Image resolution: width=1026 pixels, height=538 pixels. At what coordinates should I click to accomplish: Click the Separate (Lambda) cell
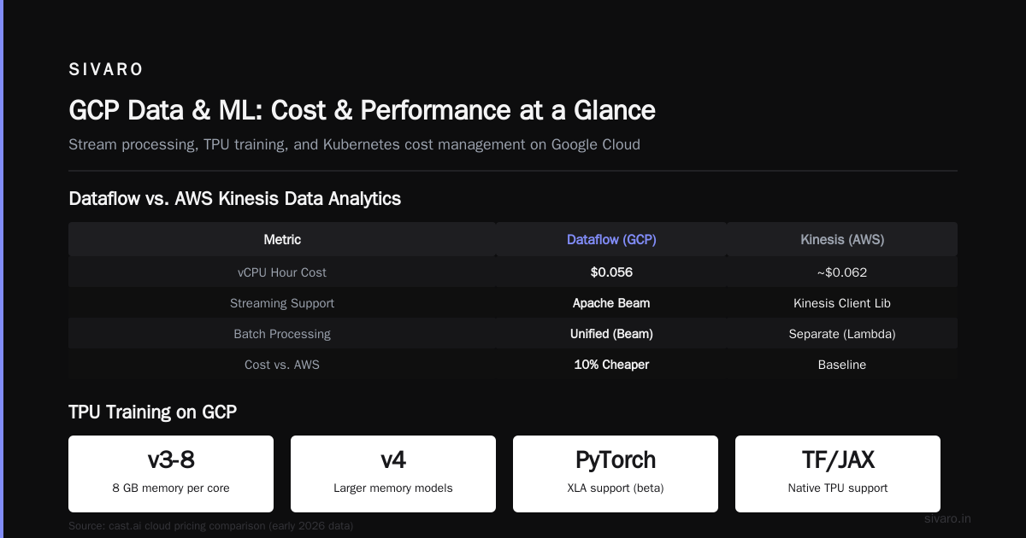pos(842,334)
